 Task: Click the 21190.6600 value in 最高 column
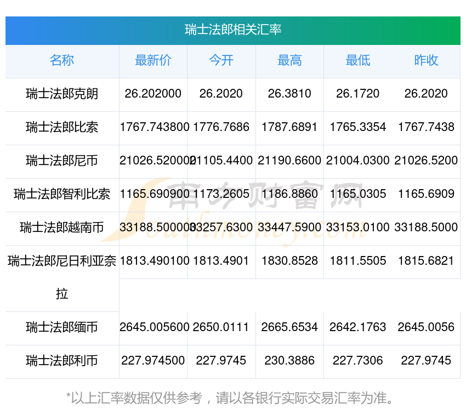[289, 161]
